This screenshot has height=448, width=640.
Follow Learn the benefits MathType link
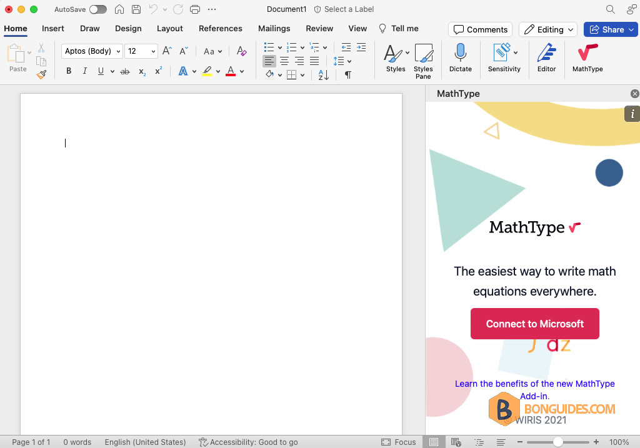[535, 390]
